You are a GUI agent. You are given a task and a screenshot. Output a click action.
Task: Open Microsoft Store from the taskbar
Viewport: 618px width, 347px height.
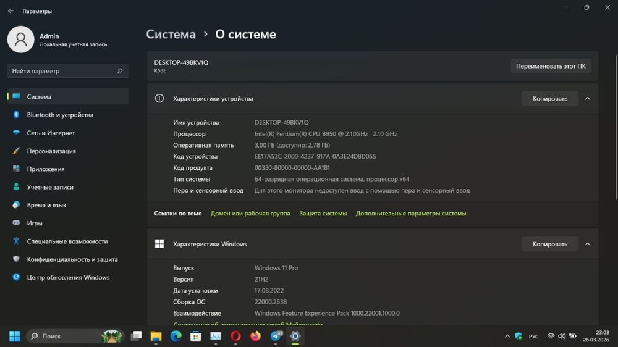(x=195, y=336)
